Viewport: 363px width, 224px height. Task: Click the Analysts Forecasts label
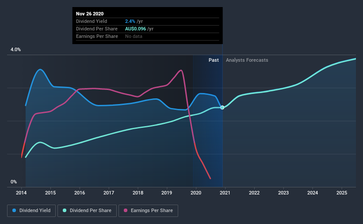tap(247, 60)
